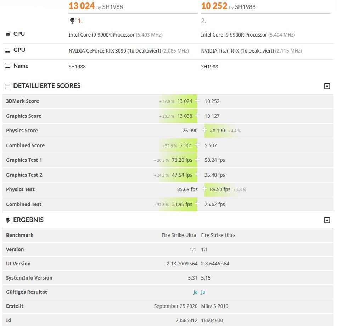
Task: Click the 26 990 Physics Score value
Action: [x=190, y=131]
